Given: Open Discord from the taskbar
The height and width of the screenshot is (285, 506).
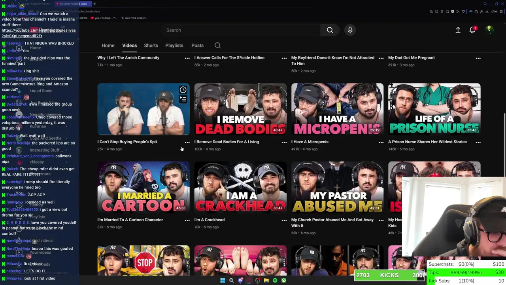Looking at the screenshot, I should pyautogui.click(x=240, y=281).
